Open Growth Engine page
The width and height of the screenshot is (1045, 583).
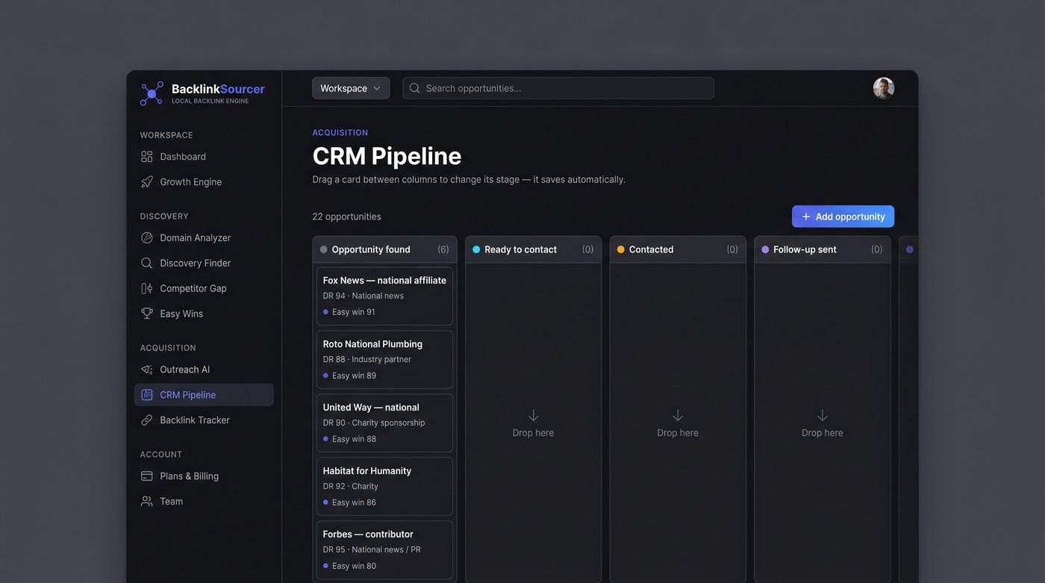tap(204, 182)
